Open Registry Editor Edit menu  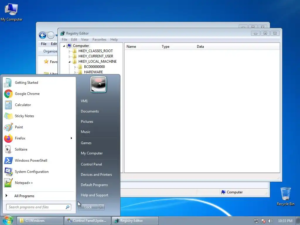click(74, 40)
